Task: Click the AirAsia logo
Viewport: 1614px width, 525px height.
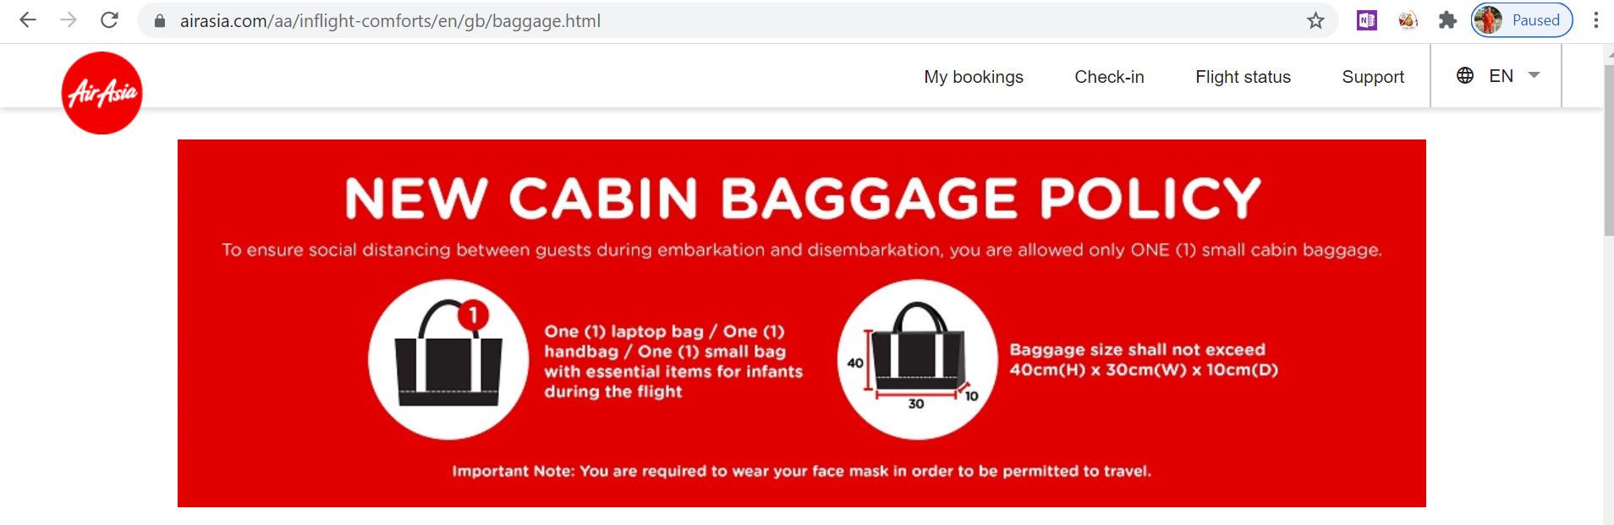Action: tap(102, 93)
